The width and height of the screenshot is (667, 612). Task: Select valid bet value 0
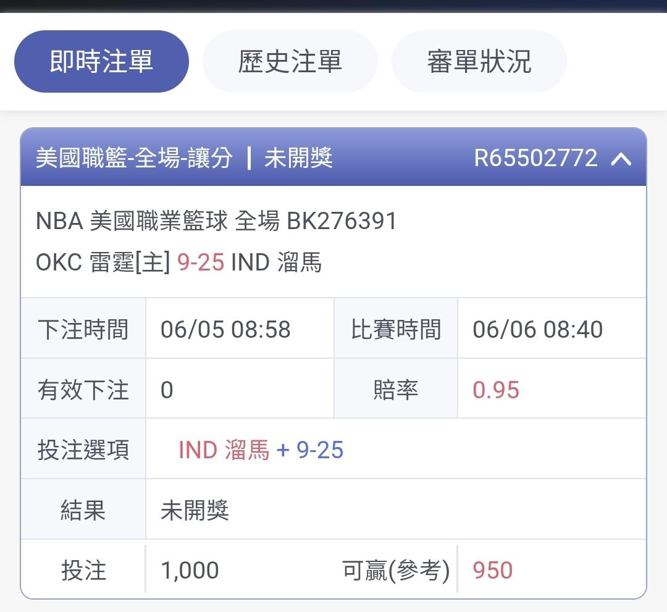167,390
